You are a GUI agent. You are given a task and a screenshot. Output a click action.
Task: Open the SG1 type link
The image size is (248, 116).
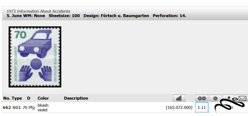[17, 108]
